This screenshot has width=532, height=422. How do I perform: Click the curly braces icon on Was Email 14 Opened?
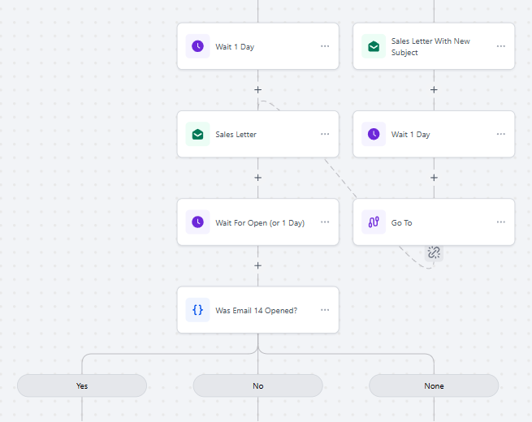point(197,310)
